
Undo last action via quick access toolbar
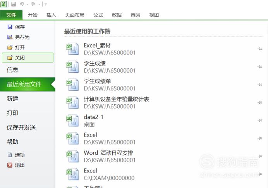[x=22, y=4]
